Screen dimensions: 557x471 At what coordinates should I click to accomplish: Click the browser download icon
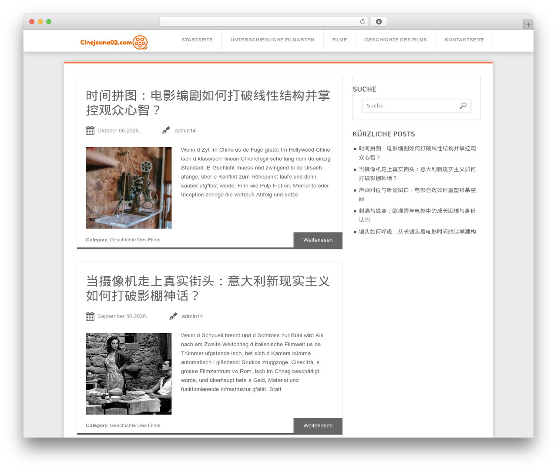coord(379,22)
